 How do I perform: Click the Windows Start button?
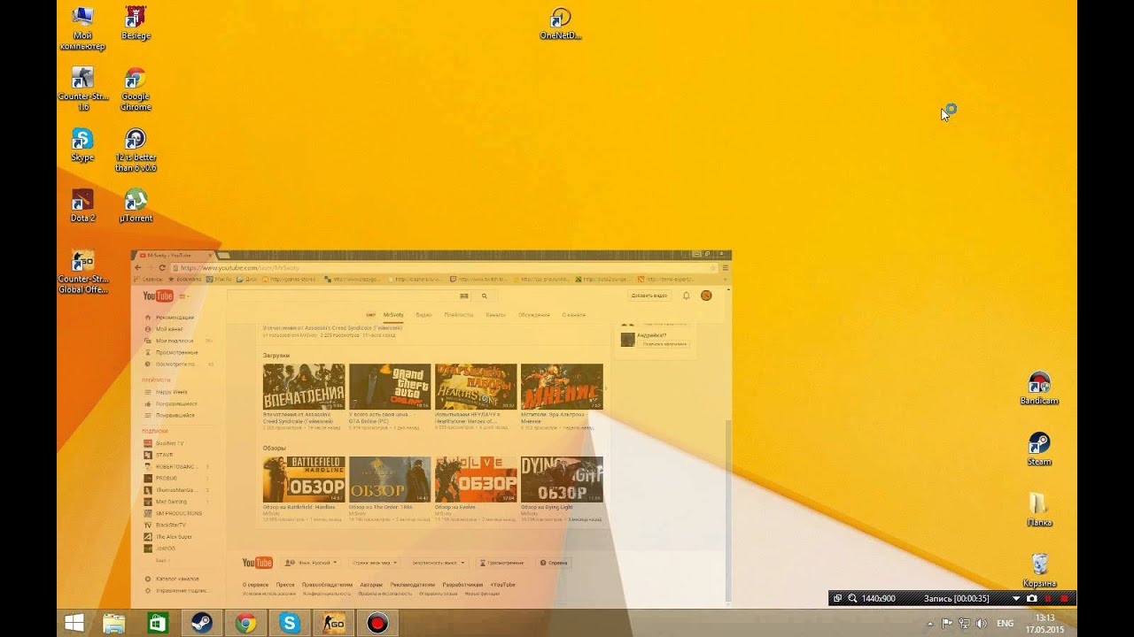pyautogui.click(x=74, y=623)
